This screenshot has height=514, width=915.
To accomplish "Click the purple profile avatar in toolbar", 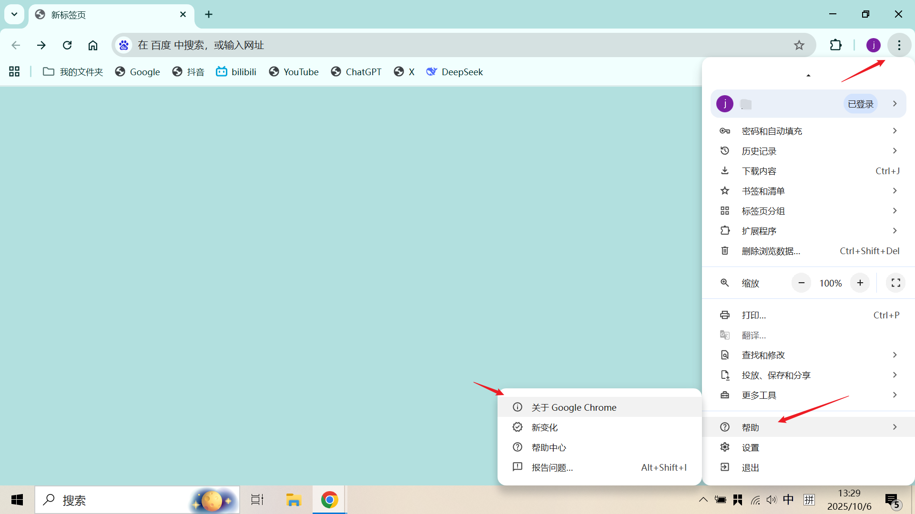I will [873, 45].
